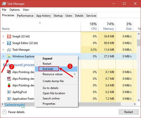The width and height of the screenshot is (141, 118).
Task: Switch to the Details tab
Action: pyautogui.click(x=79, y=15)
